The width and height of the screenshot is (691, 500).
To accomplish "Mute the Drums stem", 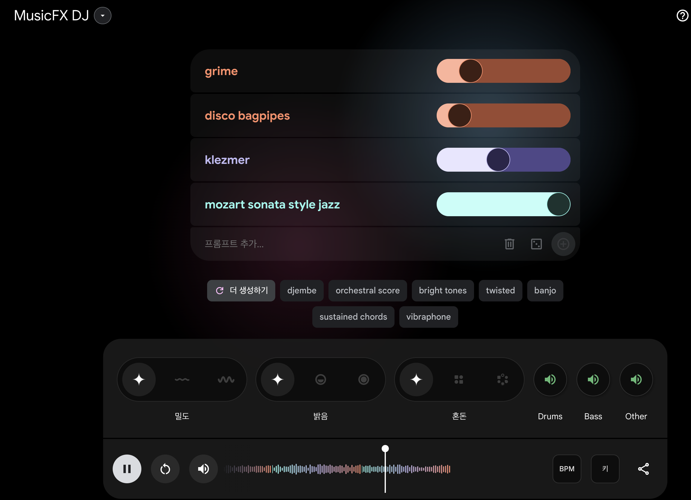I will (x=550, y=379).
